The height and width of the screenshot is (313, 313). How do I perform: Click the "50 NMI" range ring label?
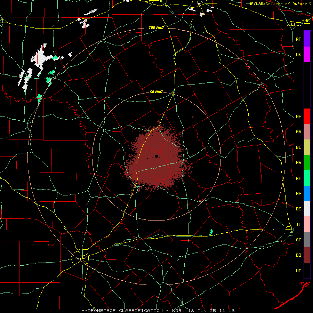click(156, 92)
